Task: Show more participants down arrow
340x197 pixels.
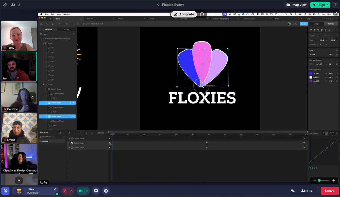Action: (x=19, y=180)
